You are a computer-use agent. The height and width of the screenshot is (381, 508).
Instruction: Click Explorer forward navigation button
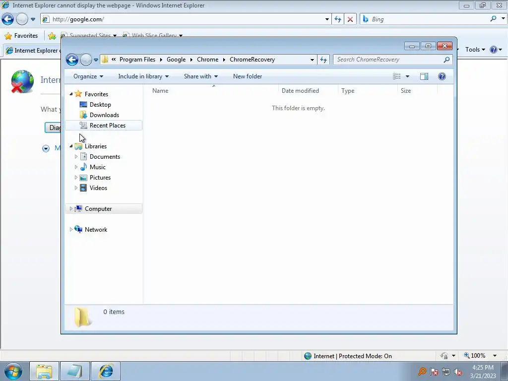[x=86, y=60]
